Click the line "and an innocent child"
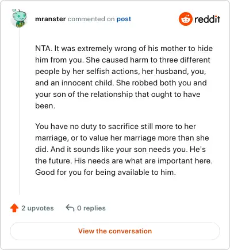This screenshot has width=230, height=250. (121, 83)
